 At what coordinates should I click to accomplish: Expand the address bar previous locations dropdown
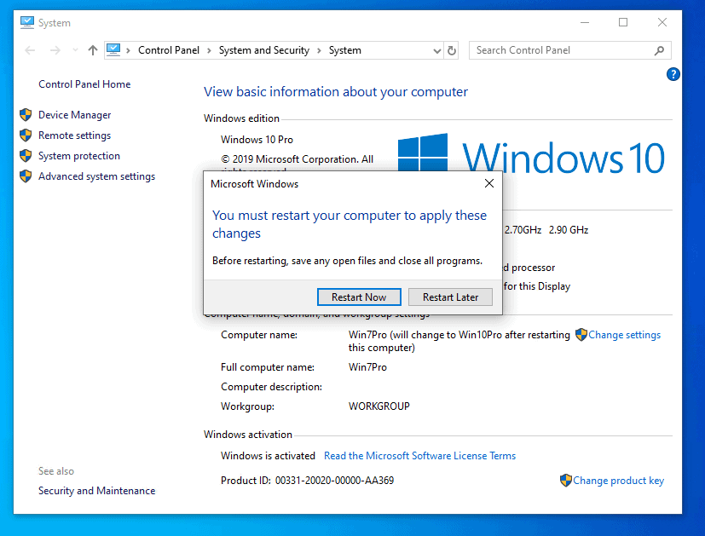tap(436, 50)
